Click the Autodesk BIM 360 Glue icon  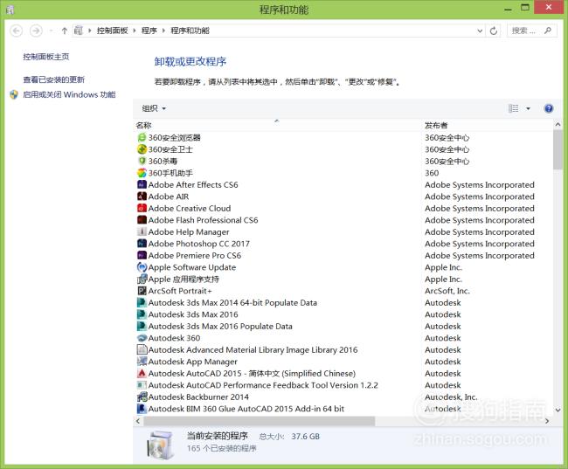(x=142, y=409)
